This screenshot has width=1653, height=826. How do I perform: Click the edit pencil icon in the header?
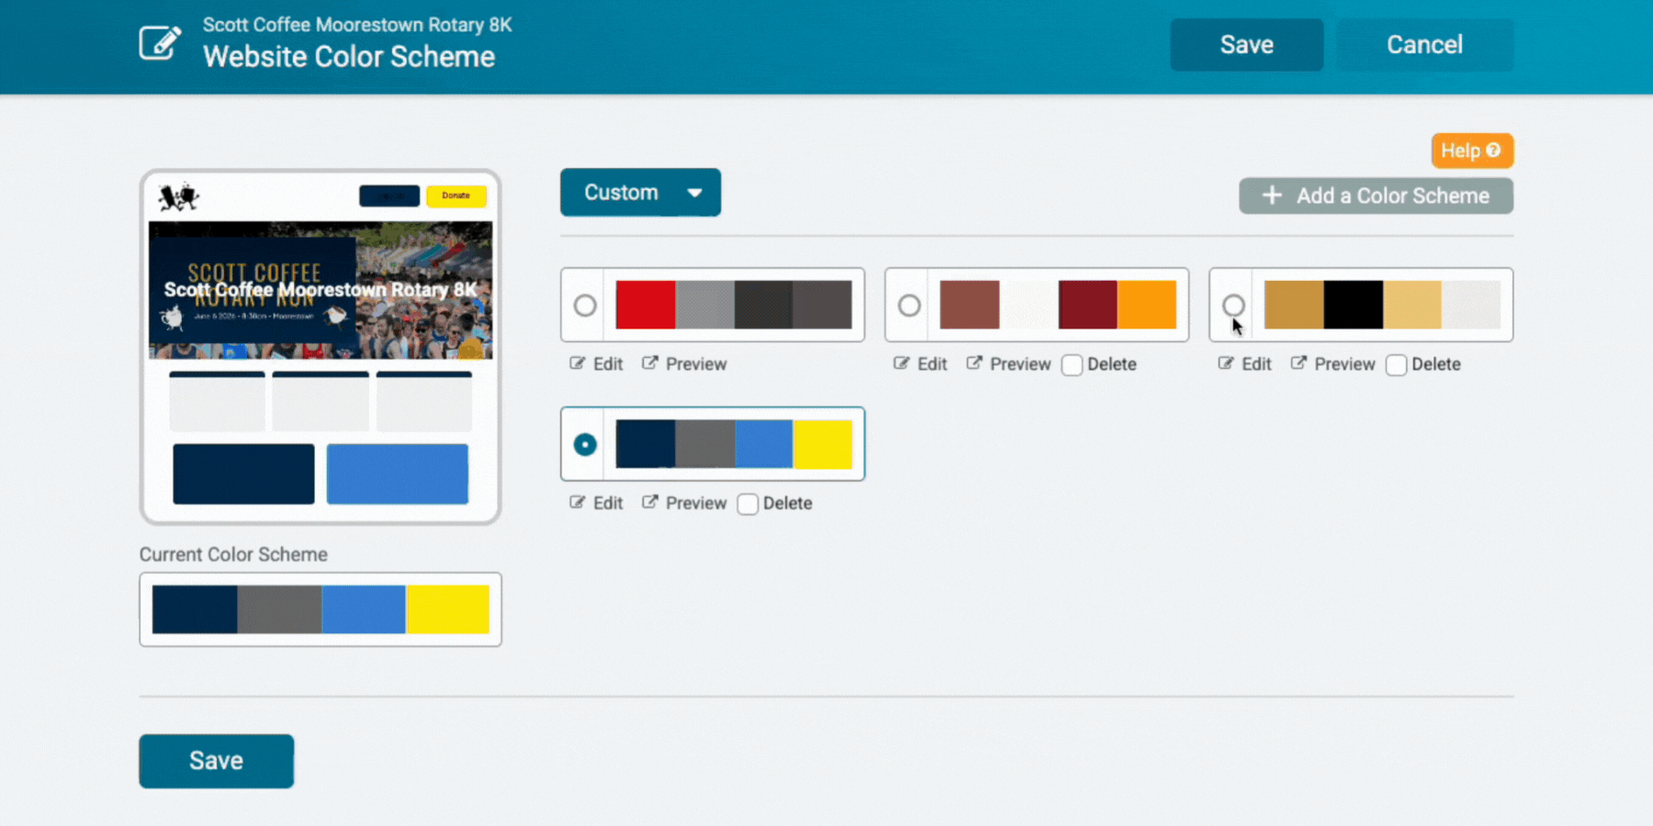(160, 43)
